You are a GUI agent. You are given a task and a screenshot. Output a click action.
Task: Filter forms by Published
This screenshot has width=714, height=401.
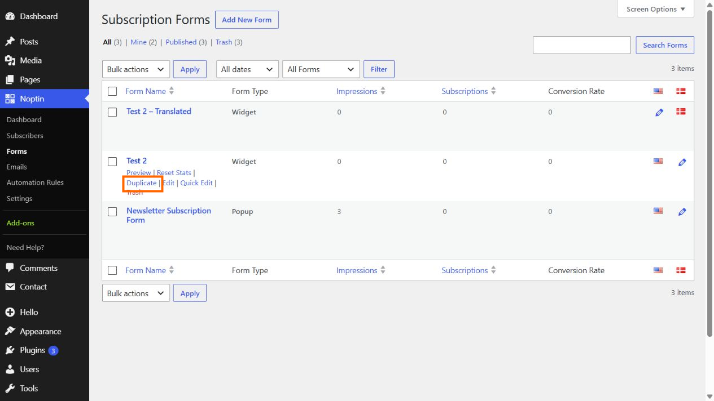point(181,42)
